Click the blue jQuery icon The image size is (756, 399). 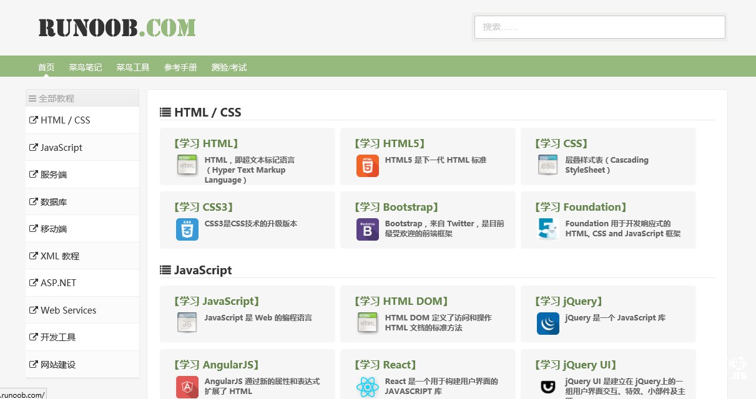(x=548, y=323)
